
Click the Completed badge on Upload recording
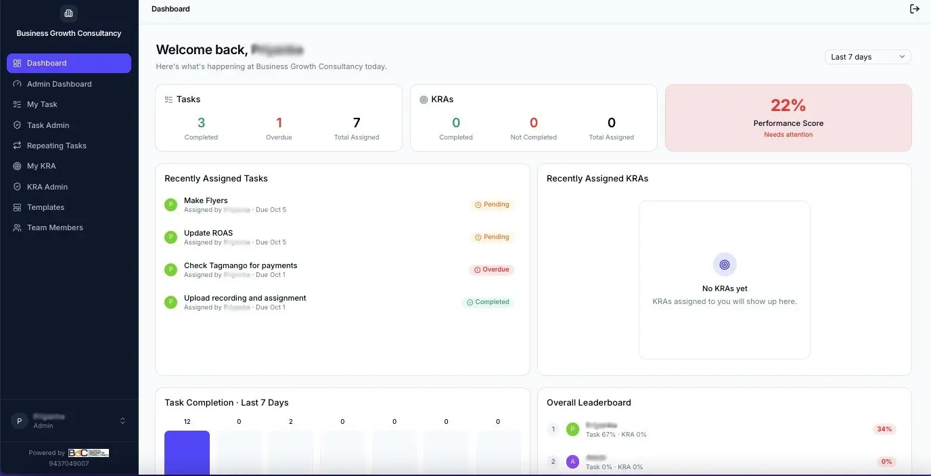488,302
